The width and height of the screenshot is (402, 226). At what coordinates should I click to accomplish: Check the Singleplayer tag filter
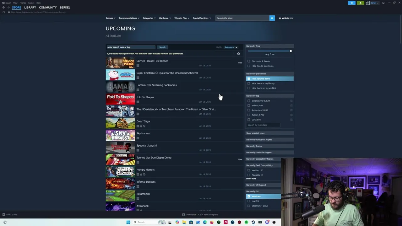pyautogui.click(x=249, y=101)
